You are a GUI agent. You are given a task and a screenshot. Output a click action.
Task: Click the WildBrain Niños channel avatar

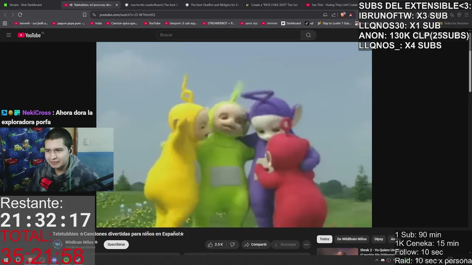click(58, 244)
